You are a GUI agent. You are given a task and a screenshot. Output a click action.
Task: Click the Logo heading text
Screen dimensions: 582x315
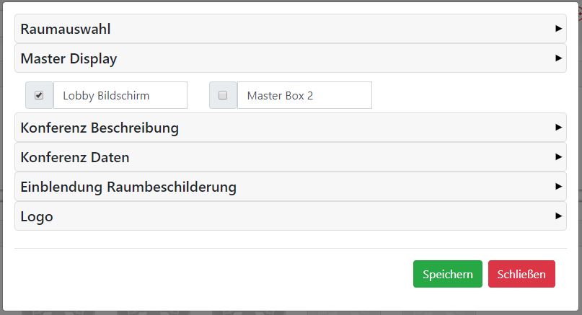click(37, 216)
